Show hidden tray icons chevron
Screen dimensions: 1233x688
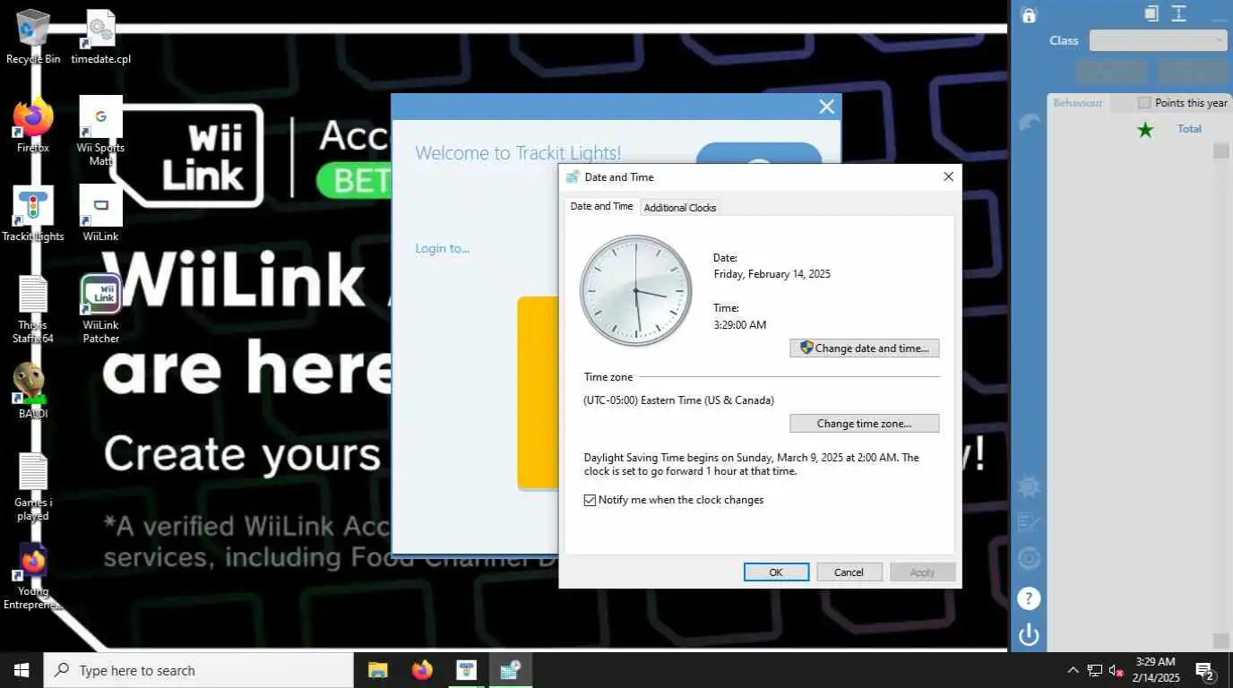(1073, 670)
